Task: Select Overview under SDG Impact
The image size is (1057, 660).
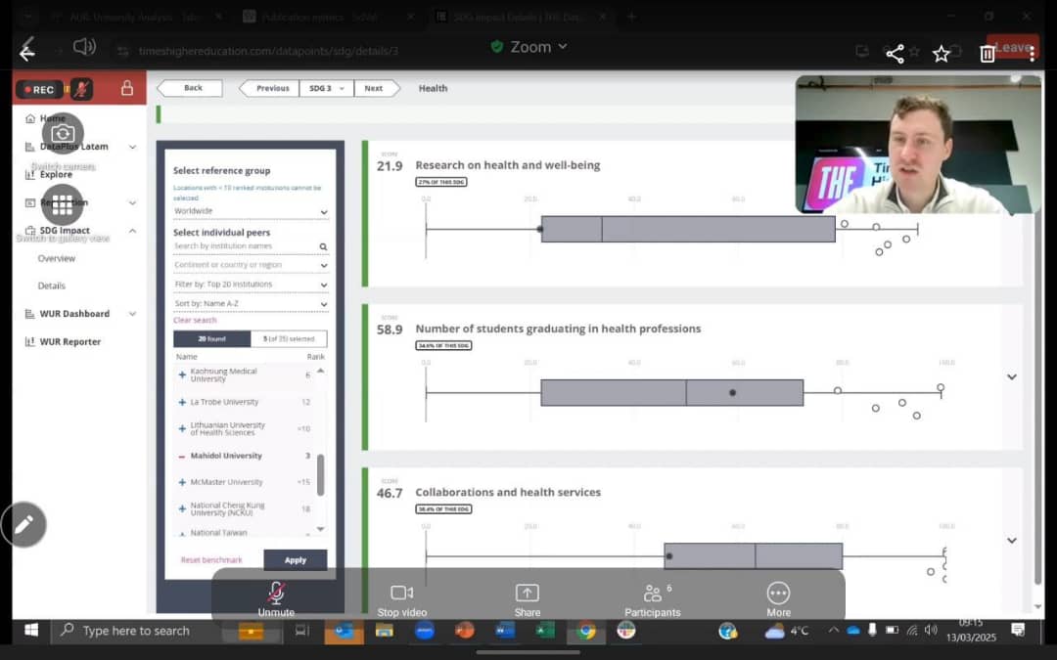Action: click(57, 258)
